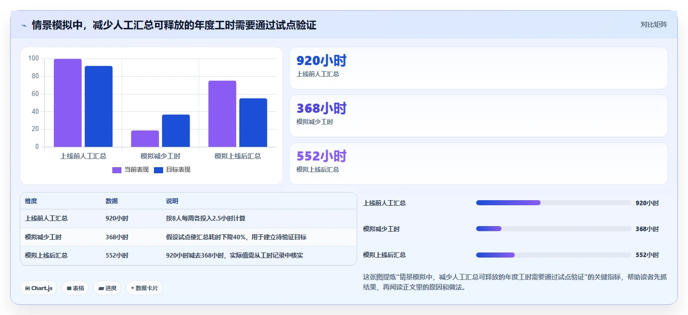Click the Chart.js tag chip
This screenshot has height=315, width=688.
[39, 288]
